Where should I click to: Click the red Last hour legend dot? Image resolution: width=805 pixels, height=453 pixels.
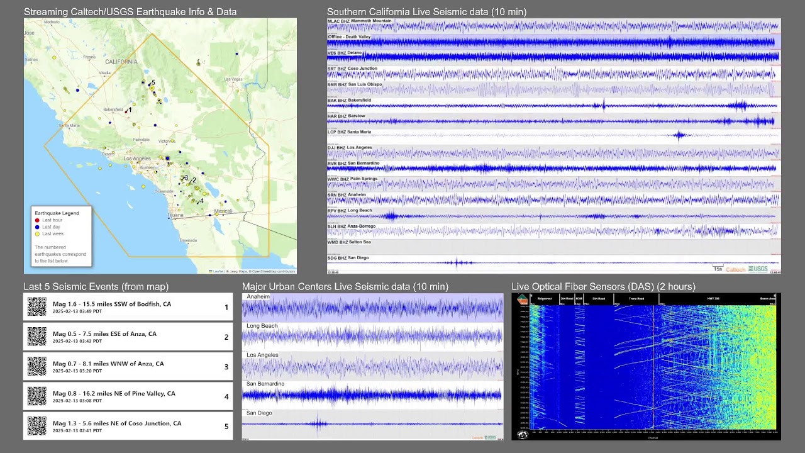pos(37,220)
